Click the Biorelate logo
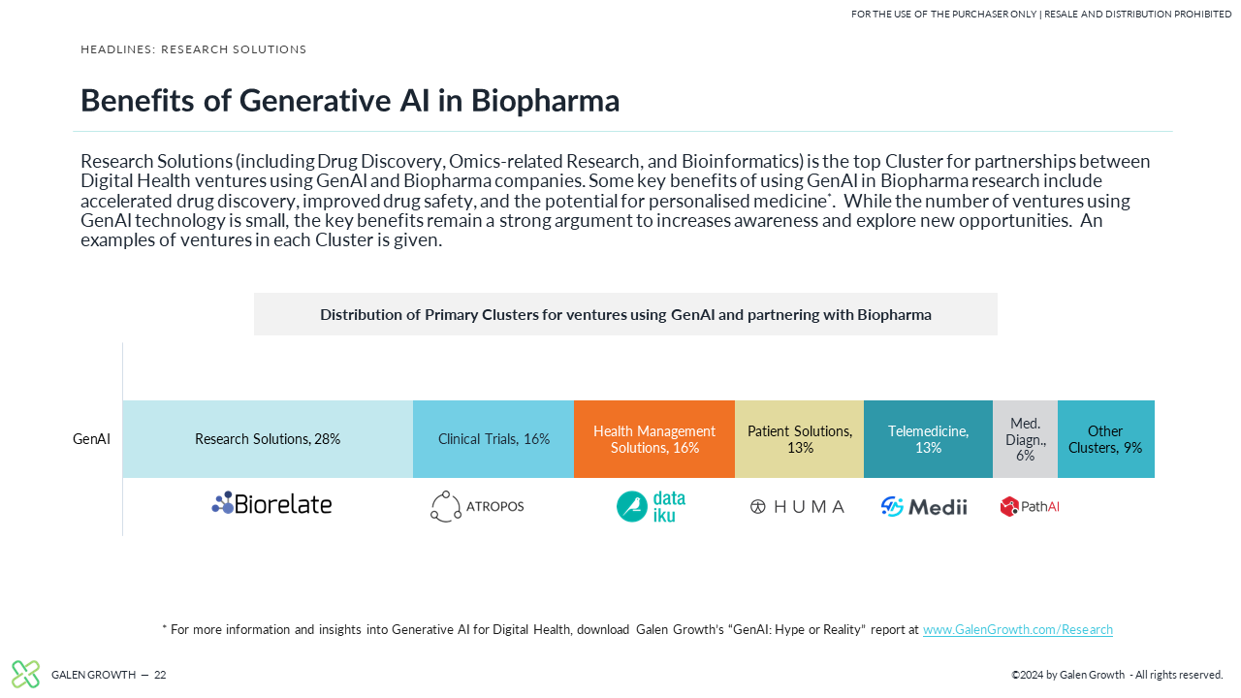This screenshot has width=1241, height=698. (x=271, y=503)
